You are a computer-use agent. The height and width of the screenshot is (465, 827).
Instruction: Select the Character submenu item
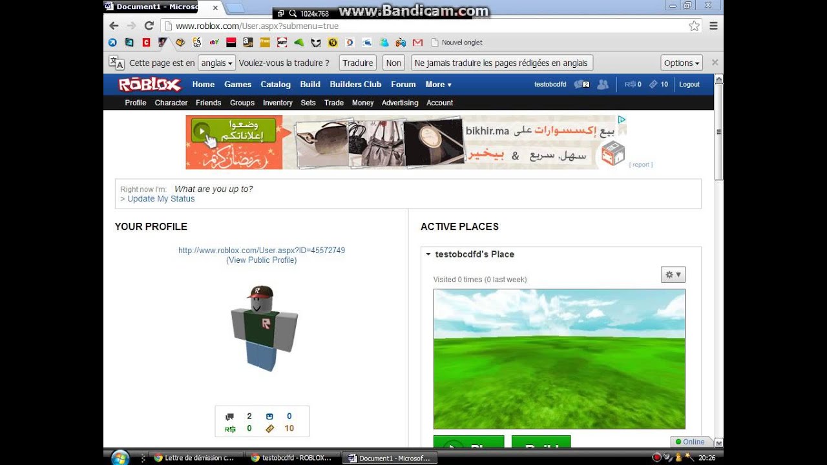point(171,103)
